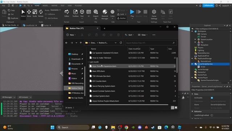Go up one folder level
Image resolution: width=232 pixels, height=131 pixels.
(81, 43)
